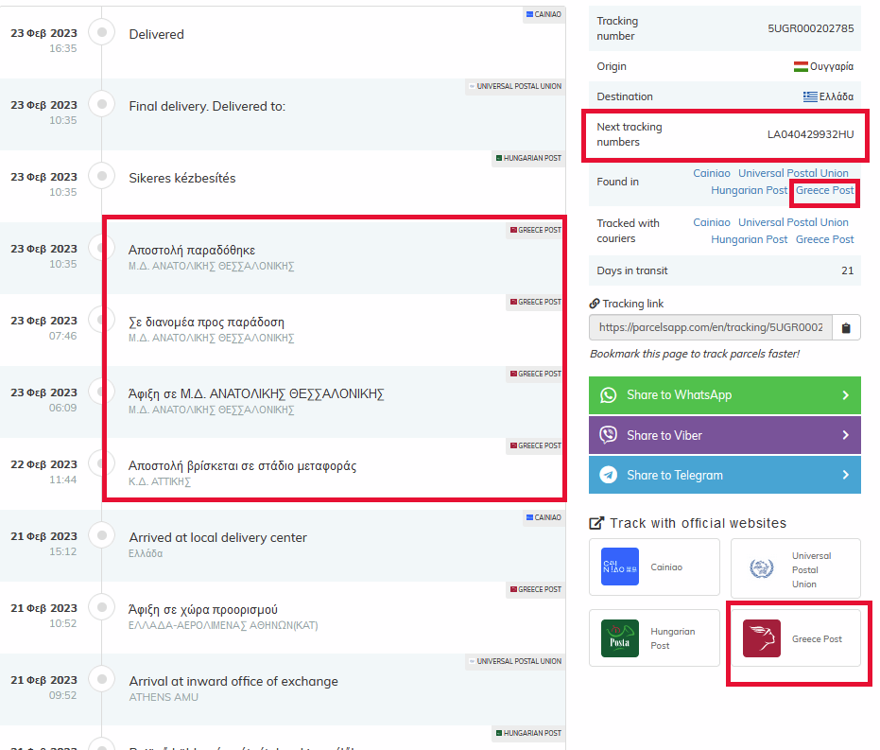Click the WhatsApp logo icon
The height and width of the screenshot is (750, 880).
(x=608, y=395)
